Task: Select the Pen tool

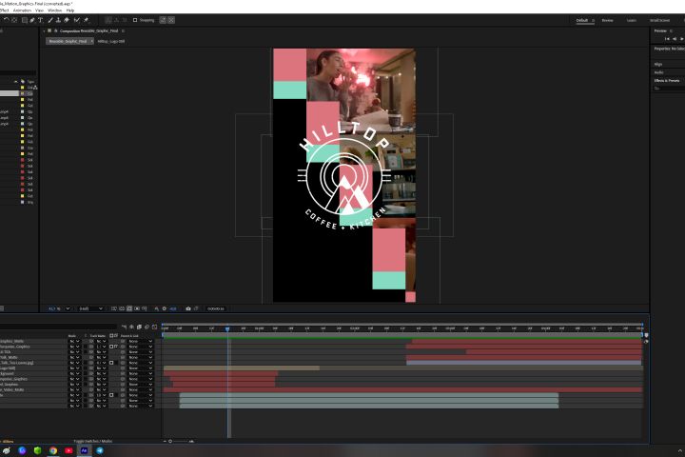Action: click(32, 20)
